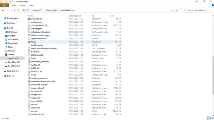Image resolution: width=214 pixels, height=120 pixels.
Task: Open the Share ribbon tab
Action: pyautogui.click(x=22, y=5)
